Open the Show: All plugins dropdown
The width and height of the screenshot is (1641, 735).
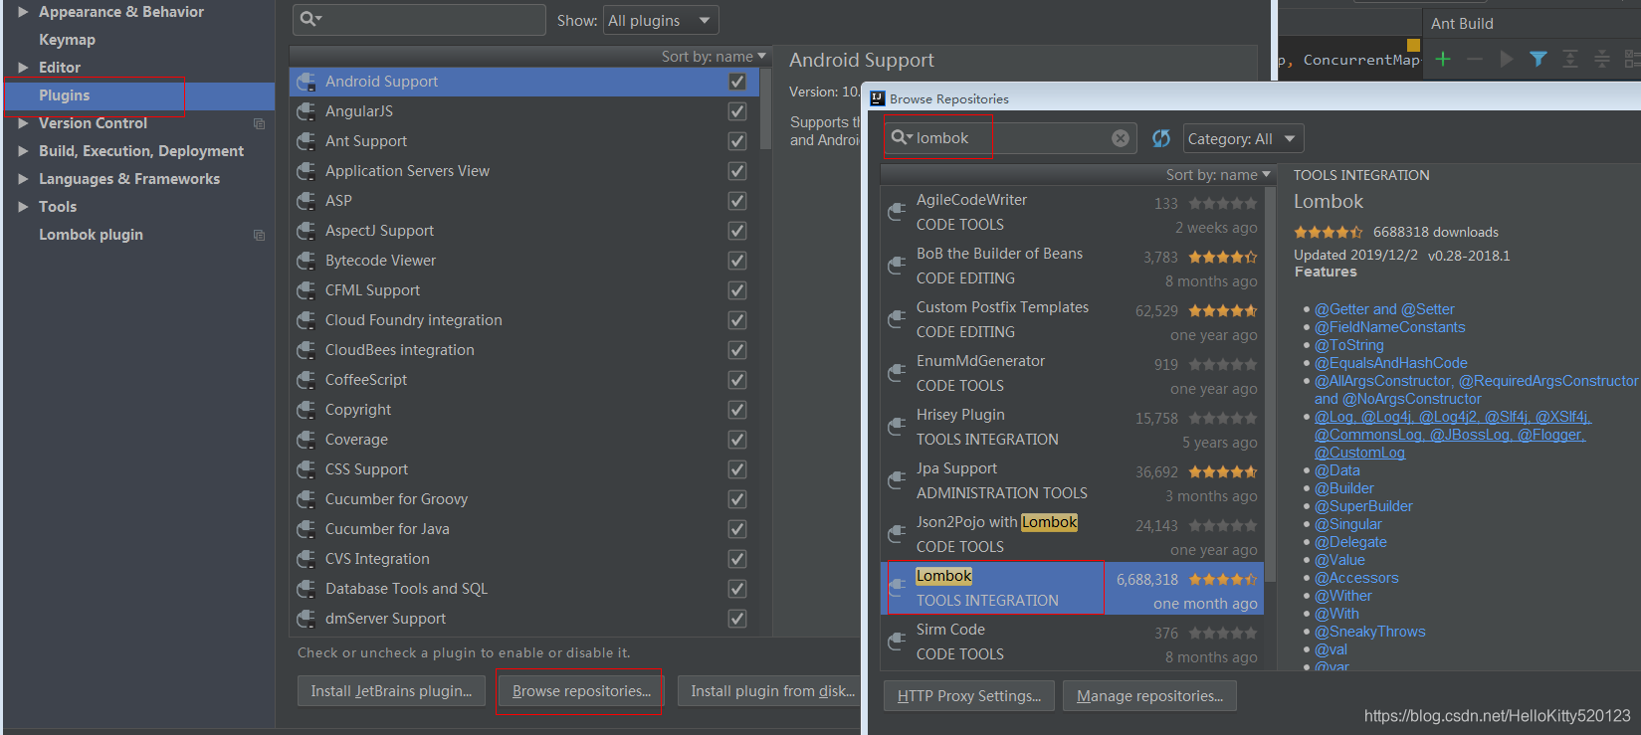[x=661, y=20]
